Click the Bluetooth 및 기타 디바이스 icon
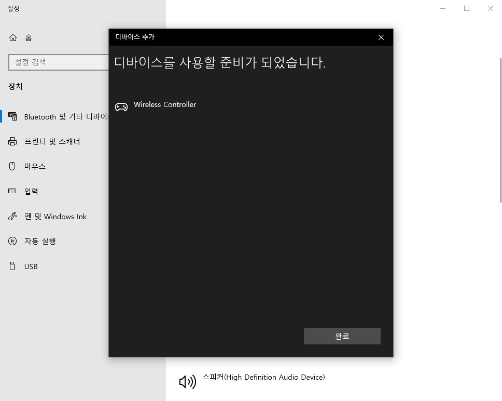Image resolution: width=502 pixels, height=401 pixels. pyautogui.click(x=12, y=116)
